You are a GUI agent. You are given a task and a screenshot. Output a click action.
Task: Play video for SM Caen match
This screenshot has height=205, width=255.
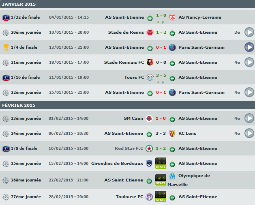[249, 119]
